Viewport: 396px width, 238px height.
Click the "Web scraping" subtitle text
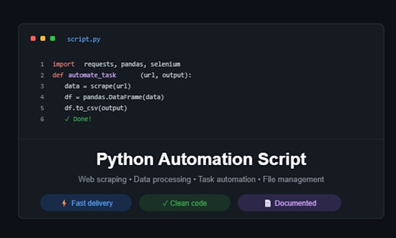102,179
